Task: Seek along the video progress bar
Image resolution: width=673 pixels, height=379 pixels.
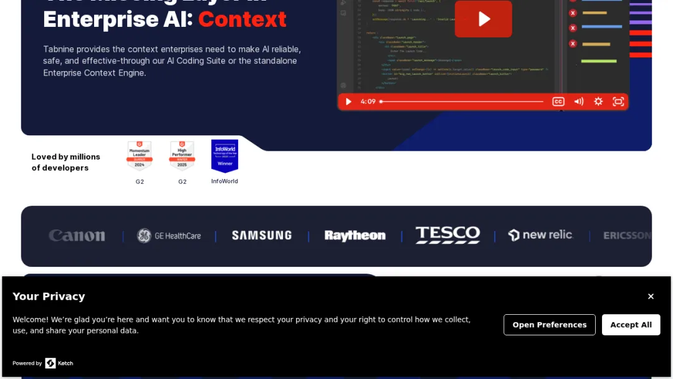Action: (x=461, y=102)
